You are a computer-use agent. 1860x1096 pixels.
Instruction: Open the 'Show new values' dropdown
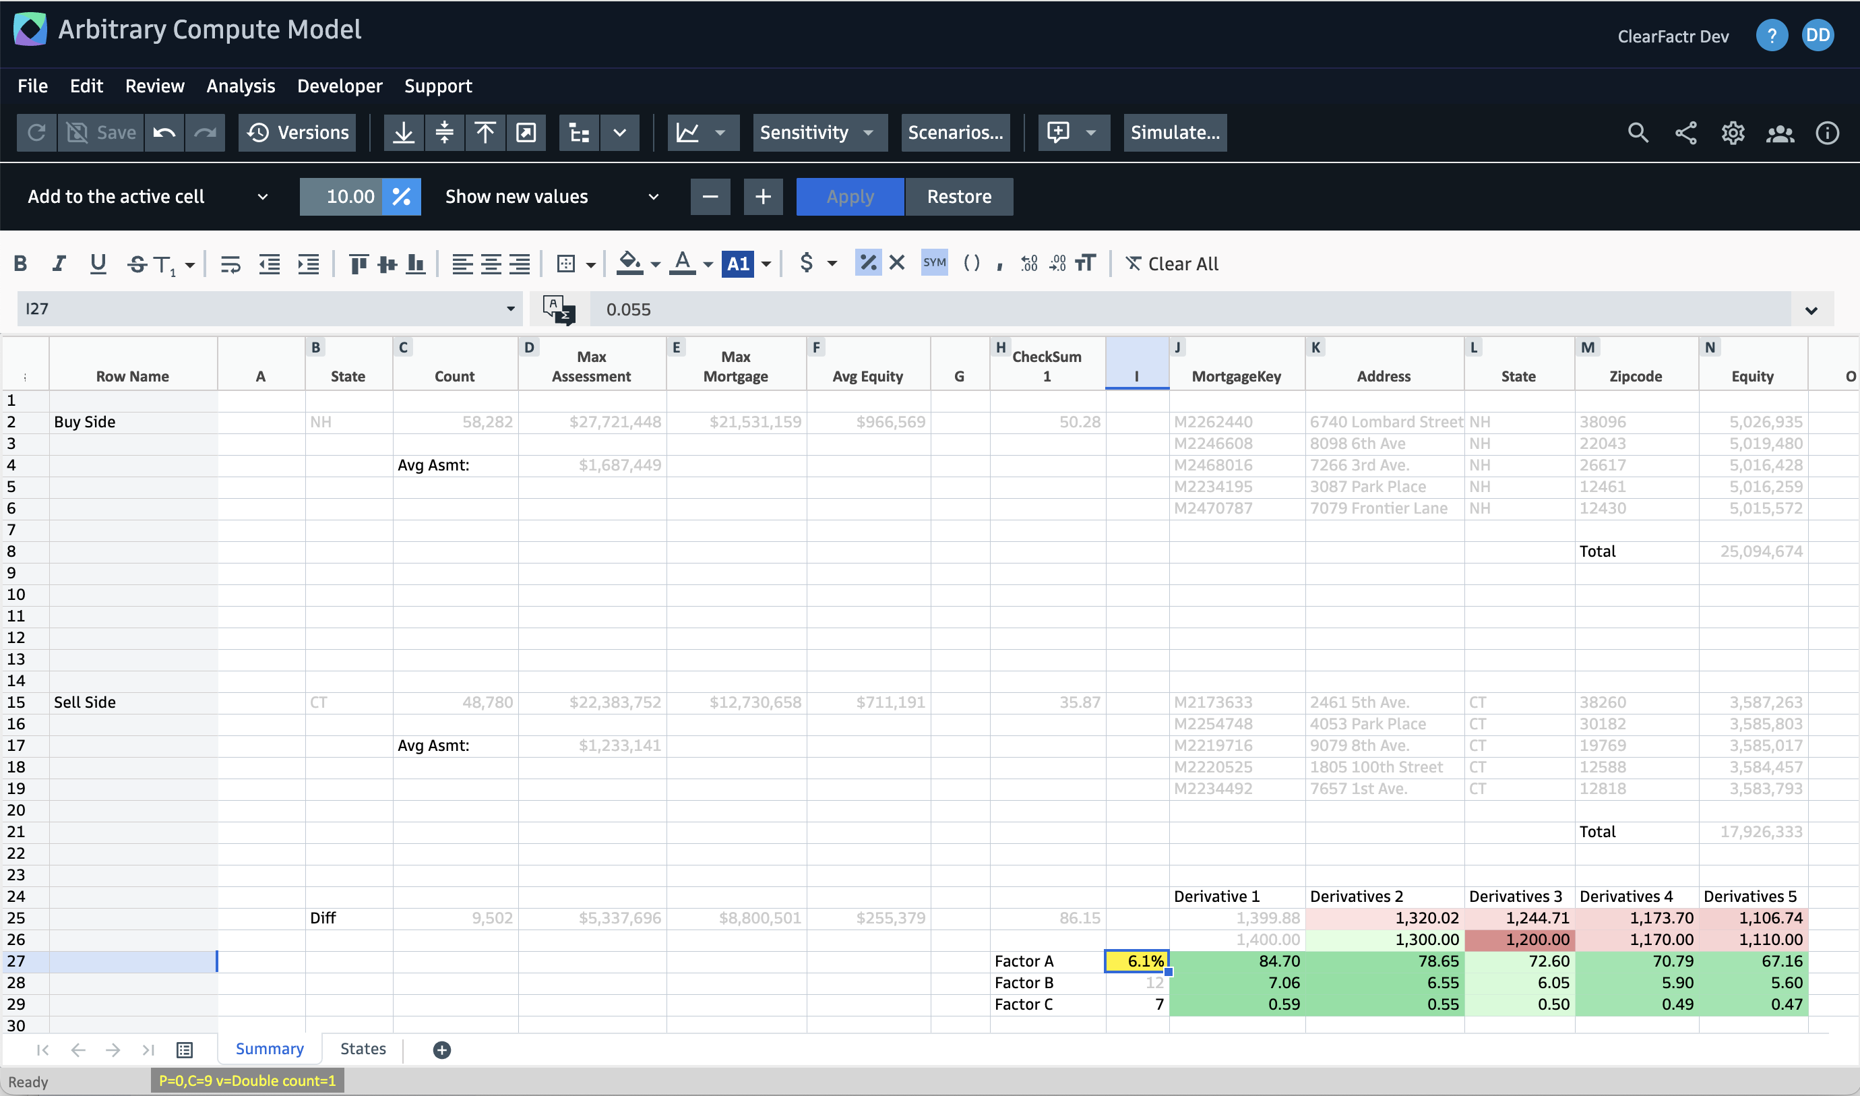pos(551,196)
